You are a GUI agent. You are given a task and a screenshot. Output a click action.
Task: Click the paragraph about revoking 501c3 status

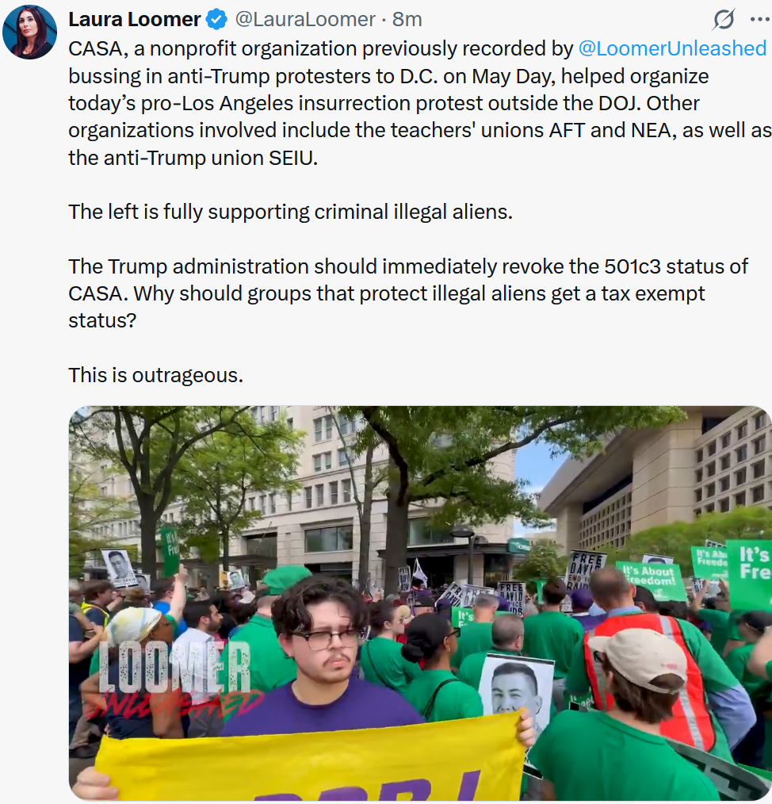(x=408, y=293)
